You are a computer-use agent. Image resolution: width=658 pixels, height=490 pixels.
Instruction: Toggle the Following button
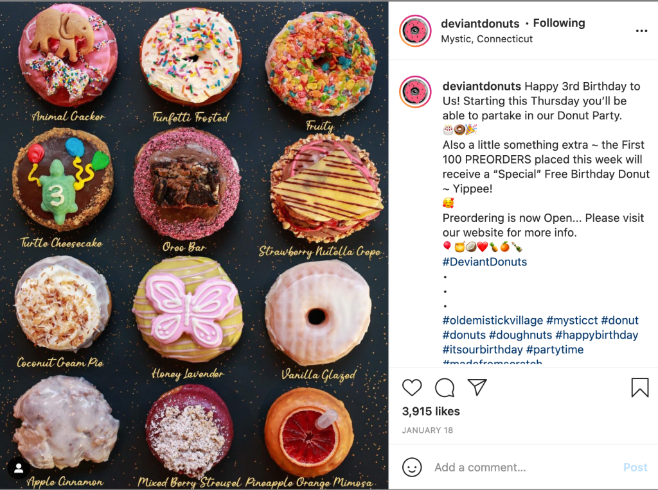559,23
